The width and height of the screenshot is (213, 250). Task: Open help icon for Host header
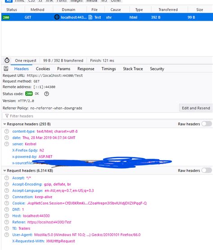point(7,216)
